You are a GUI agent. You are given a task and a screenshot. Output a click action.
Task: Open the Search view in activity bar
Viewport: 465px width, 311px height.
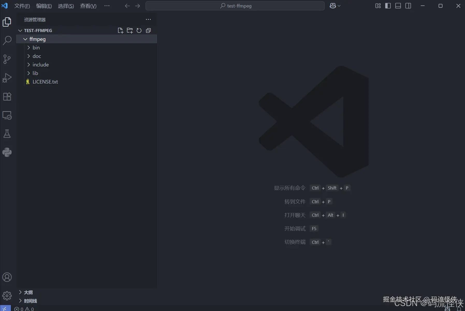coord(7,41)
